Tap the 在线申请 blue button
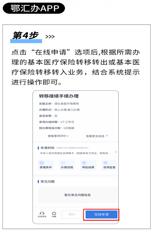 click(x=102, y=214)
